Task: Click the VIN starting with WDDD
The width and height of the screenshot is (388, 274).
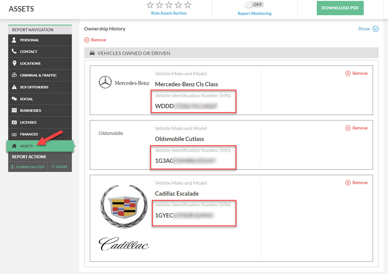Action: coord(186,106)
